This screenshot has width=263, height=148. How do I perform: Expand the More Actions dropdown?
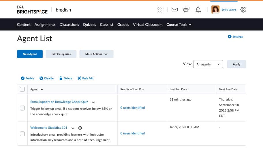pos(96,54)
